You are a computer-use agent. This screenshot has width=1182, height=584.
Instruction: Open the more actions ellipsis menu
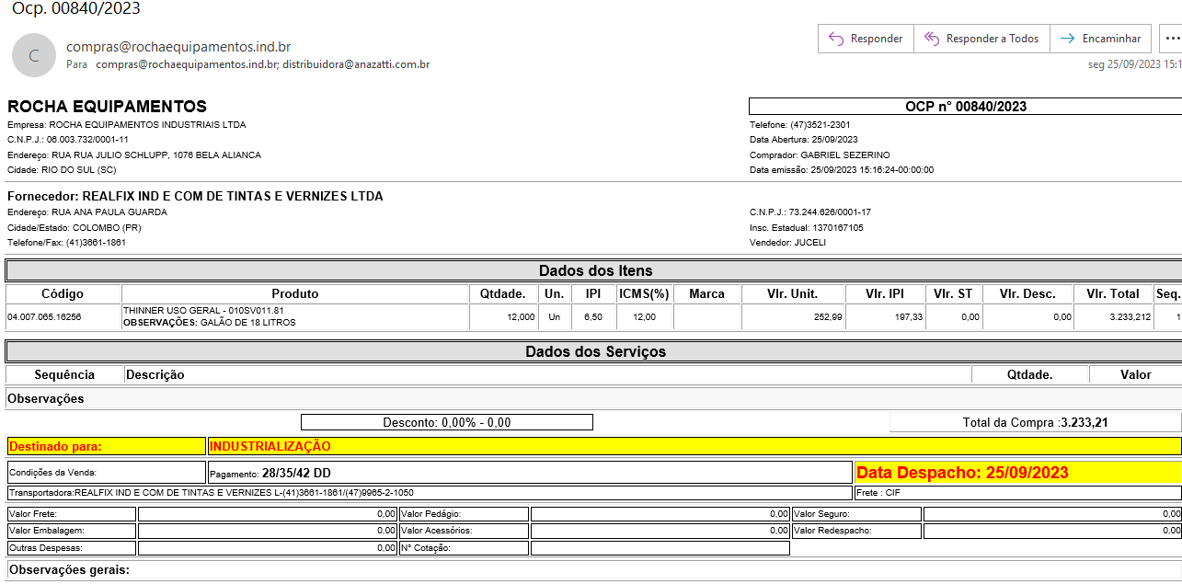[1171, 39]
